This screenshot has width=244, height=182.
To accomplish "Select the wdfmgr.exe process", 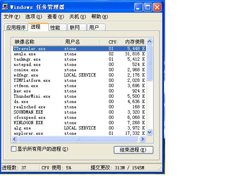I will tap(79, 75).
